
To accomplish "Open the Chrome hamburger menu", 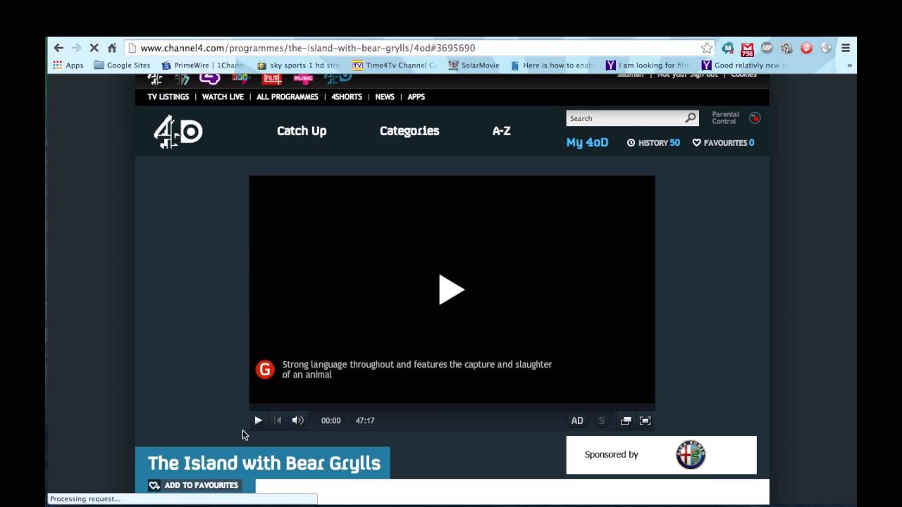I will pyautogui.click(x=846, y=48).
